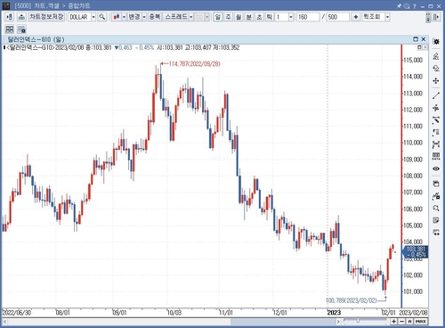
Task: Select the 달러인덱스-G10 (일) chart tab
Action: (36, 39)
